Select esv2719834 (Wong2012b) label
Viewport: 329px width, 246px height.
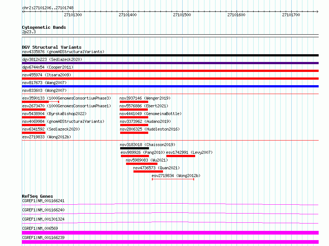[x=176, y=176]
